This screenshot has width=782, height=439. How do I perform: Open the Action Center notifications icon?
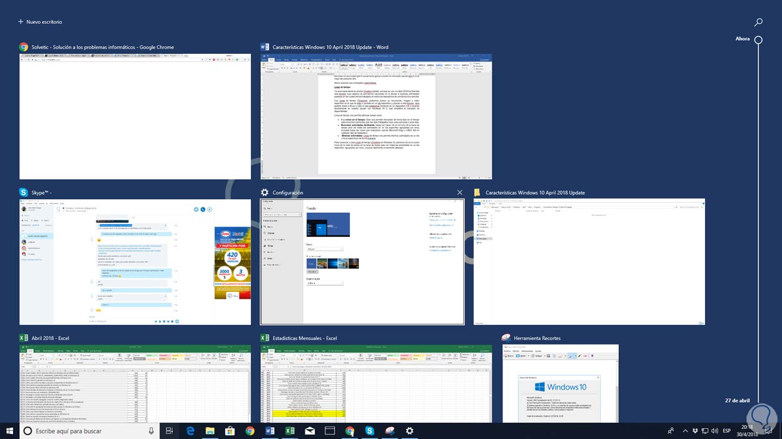(x=768, y=431)
